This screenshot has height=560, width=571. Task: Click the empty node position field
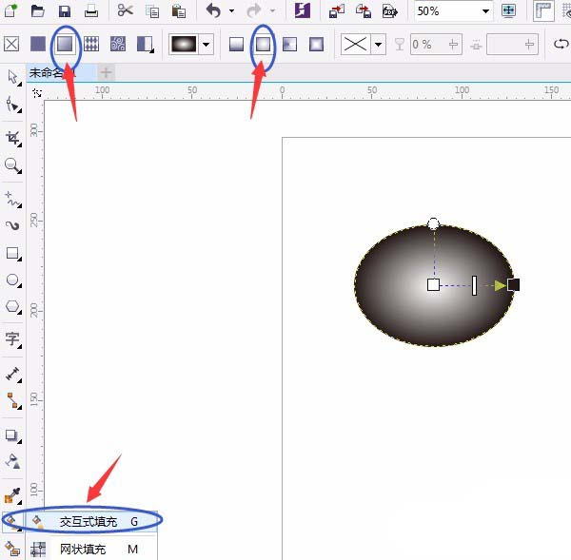click(512, 45)
